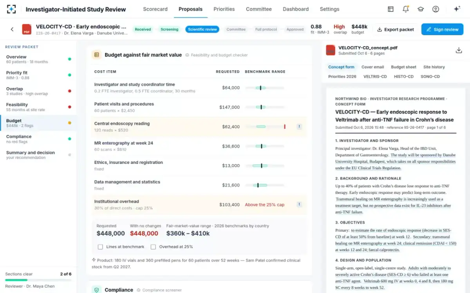Open the VELTRIS-CD reference tab

(x=375, y=77)
